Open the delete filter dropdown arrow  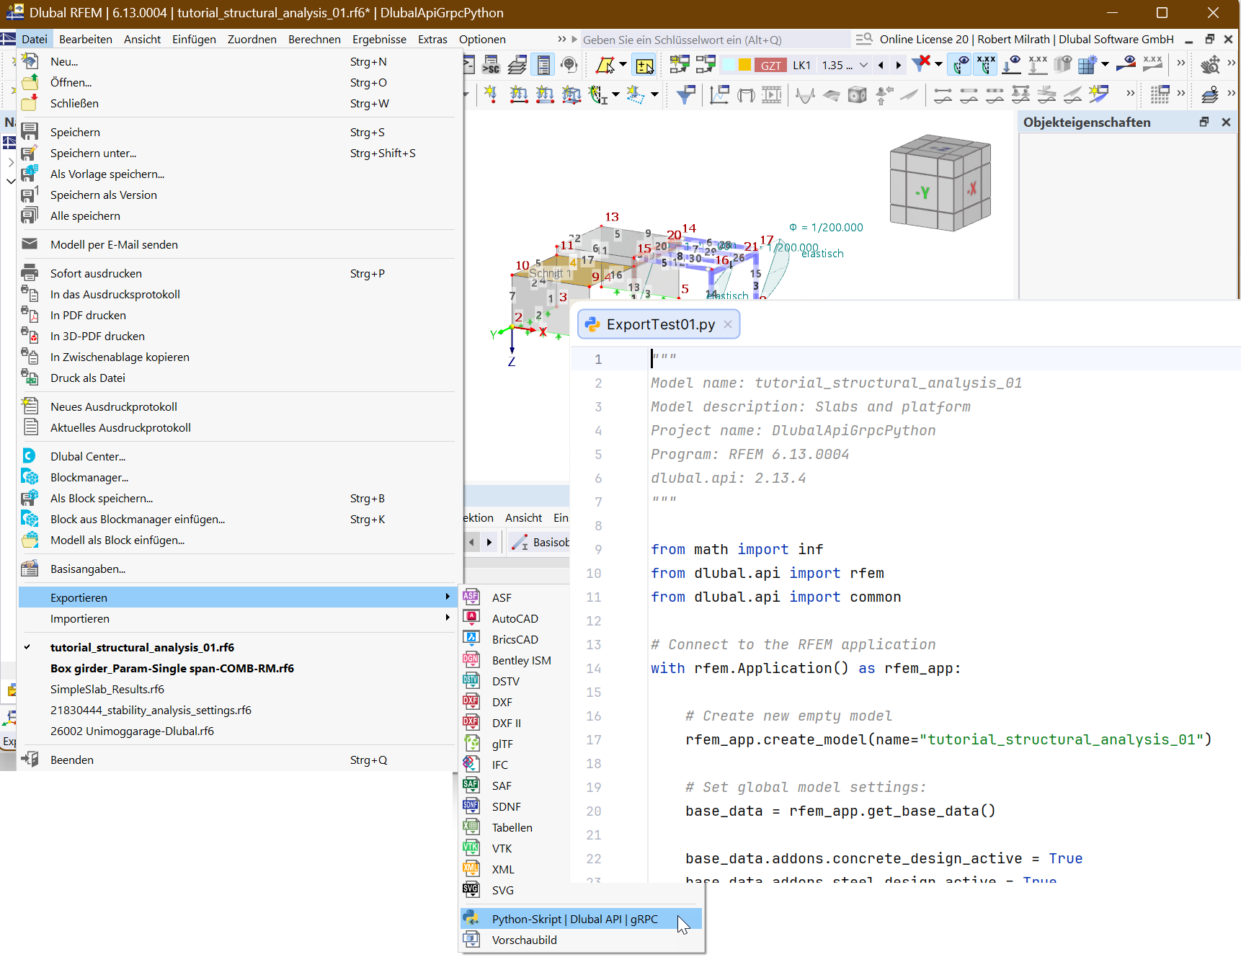click(x=938, y=66)
